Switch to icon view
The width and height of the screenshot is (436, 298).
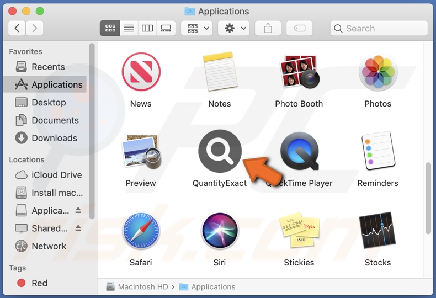(x=110, y=28)
